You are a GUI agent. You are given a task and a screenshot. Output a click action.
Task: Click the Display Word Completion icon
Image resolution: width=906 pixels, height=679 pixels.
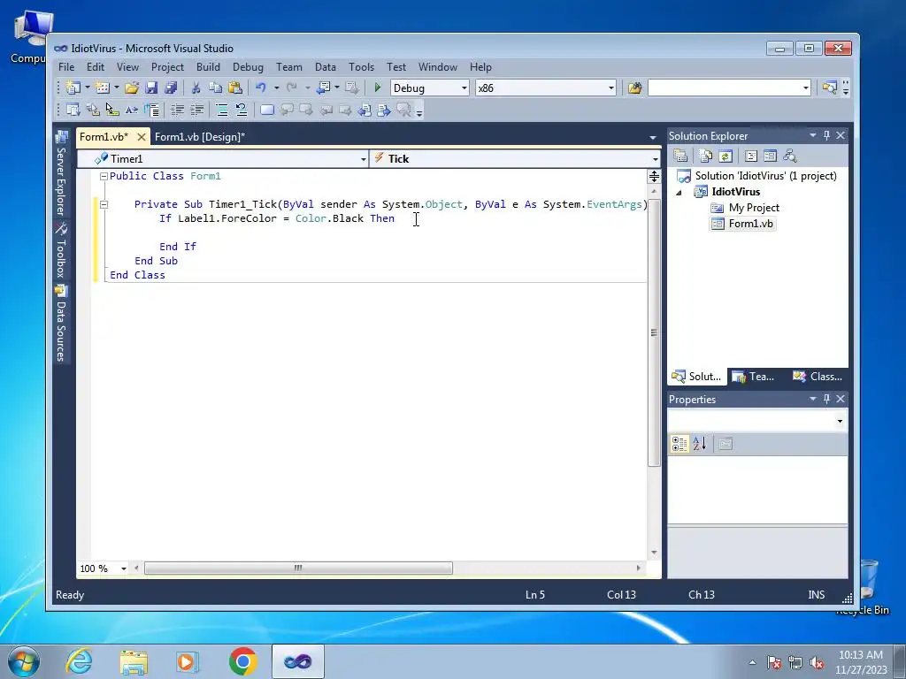(x=132, y=110)
